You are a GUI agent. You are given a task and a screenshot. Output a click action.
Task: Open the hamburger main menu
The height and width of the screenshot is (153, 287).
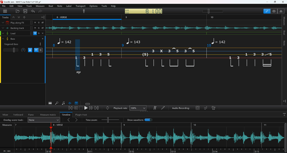tap(5, 11)
